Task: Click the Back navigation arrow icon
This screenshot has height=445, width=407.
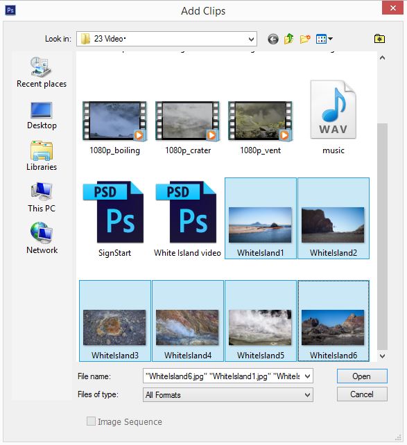Action: pos(273,39)
